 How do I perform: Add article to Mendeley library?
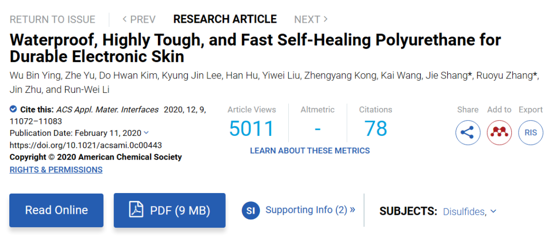[x=499, y=133]
